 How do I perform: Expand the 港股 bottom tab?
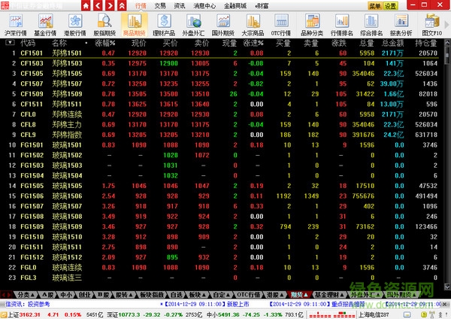tap(275, 294)
